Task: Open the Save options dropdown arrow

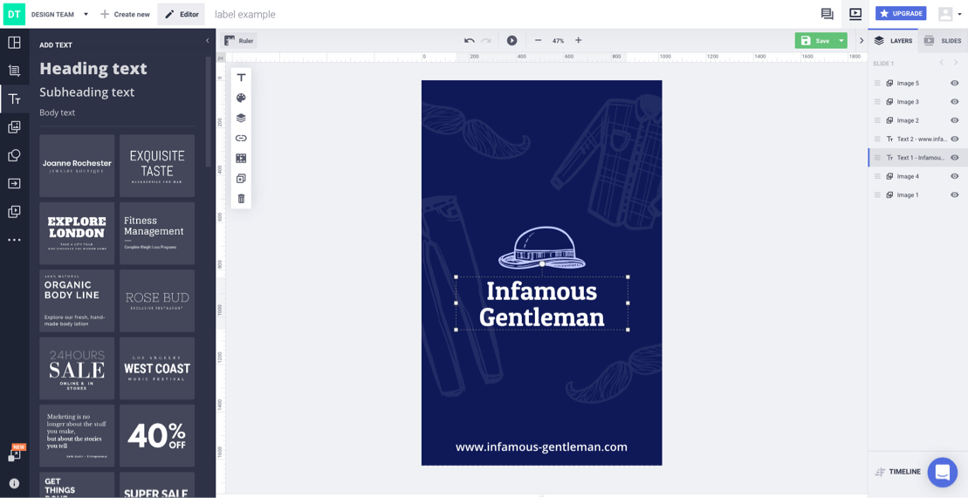Action: coord(841,41)
